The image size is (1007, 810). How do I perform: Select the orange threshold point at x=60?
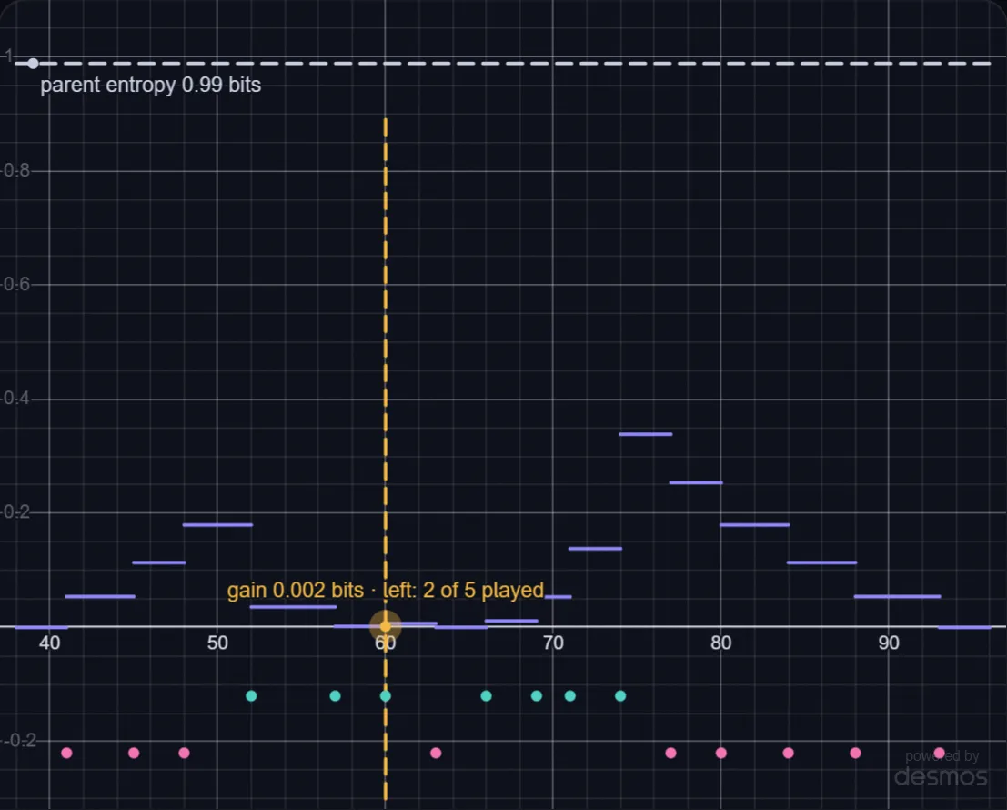tap(386, 625)
